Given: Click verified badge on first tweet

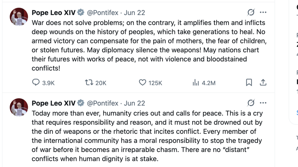Looking at the screenshot, I should (81, 13).
